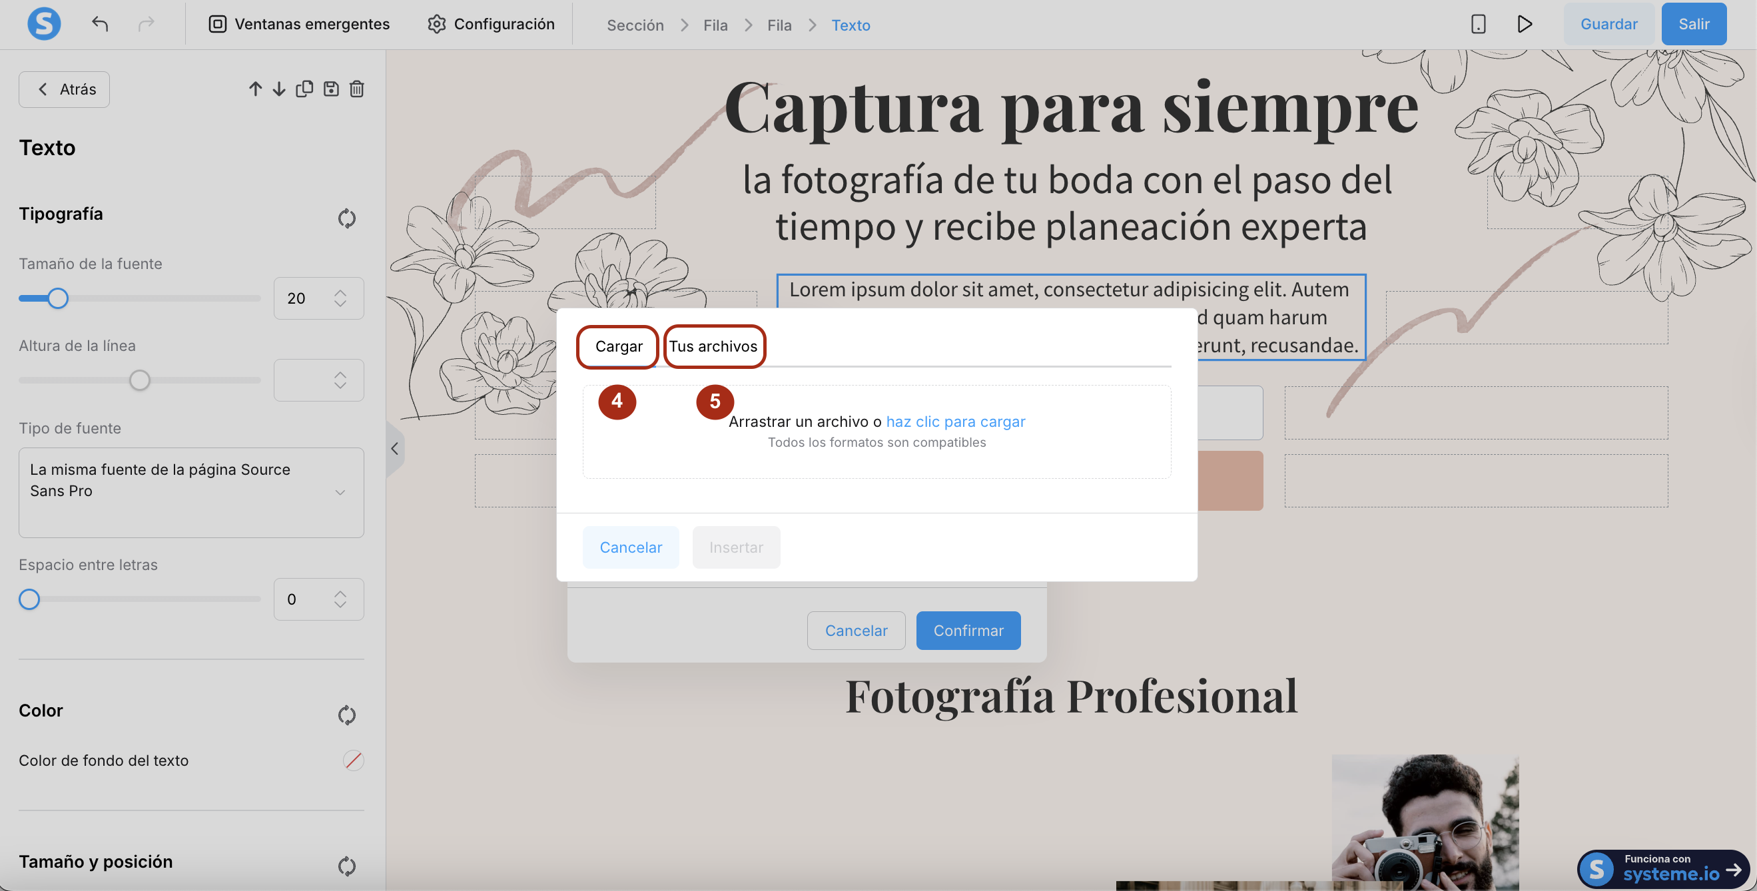Open text background color swatch
1757x891 pixels.
352,760
